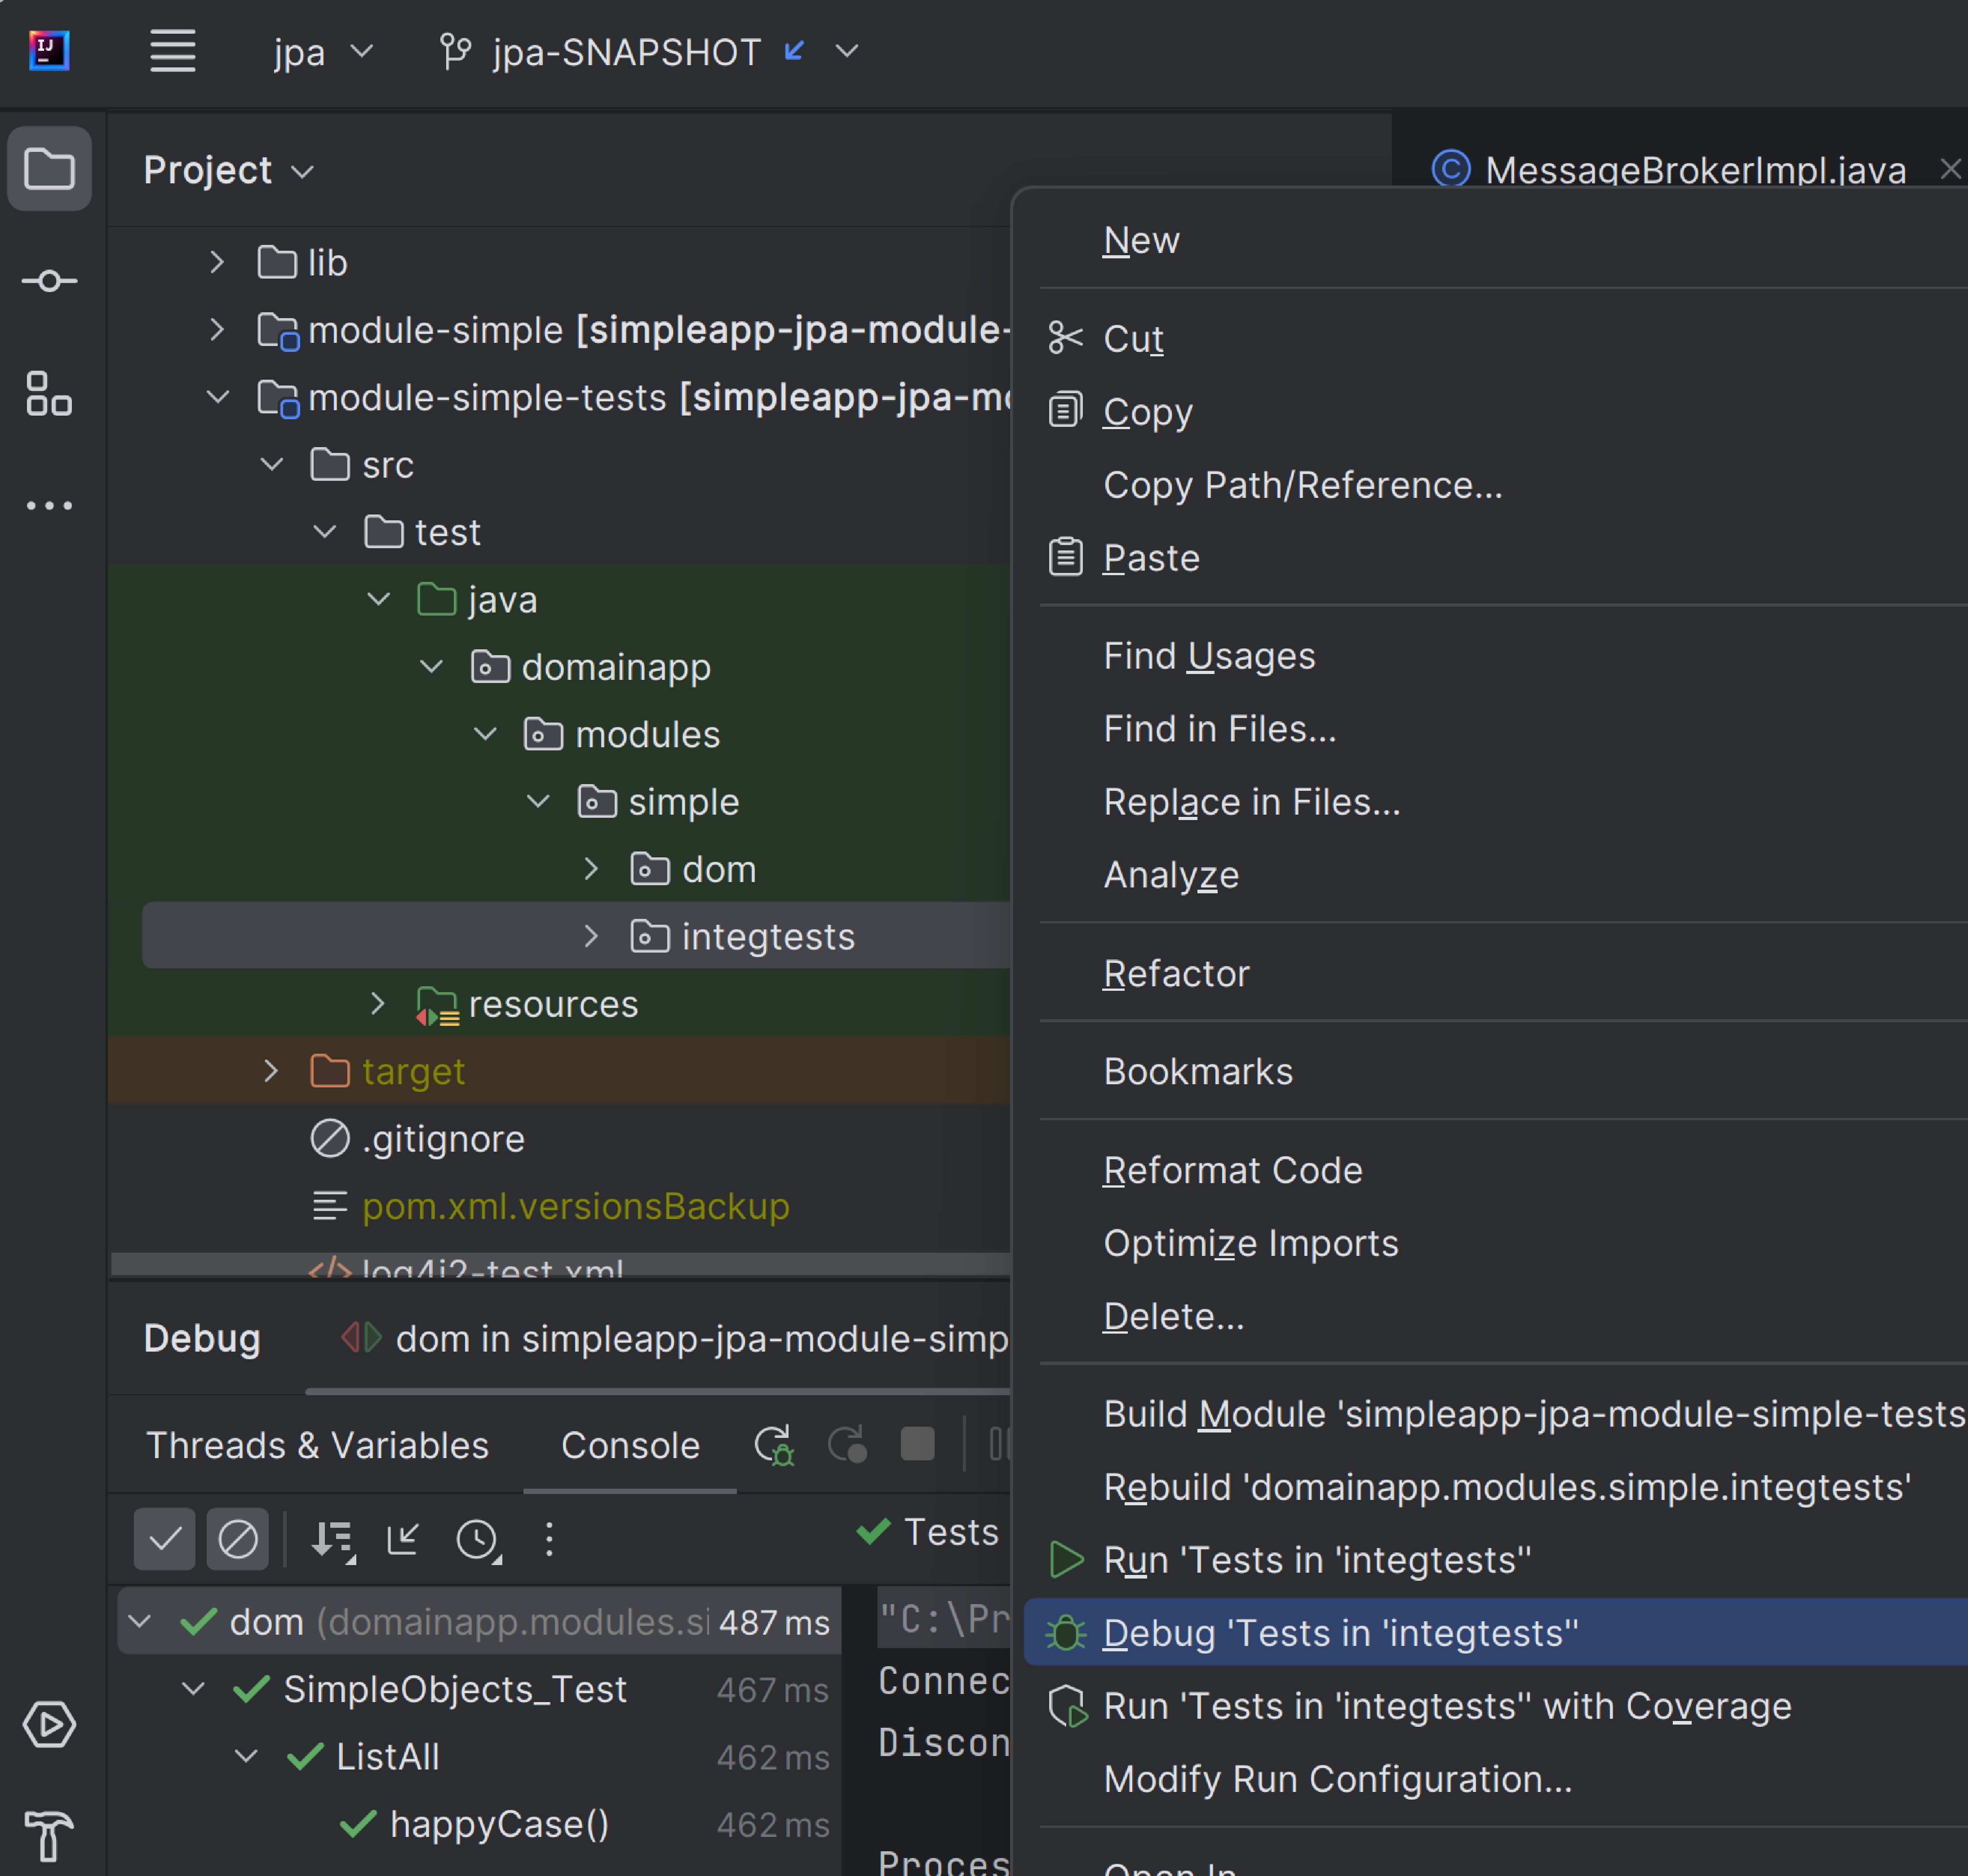The width and height of the screenshot is (1968, 1876).
Task: Click the sort tests alphabetically icon
Action: [x=333, y=1539]
